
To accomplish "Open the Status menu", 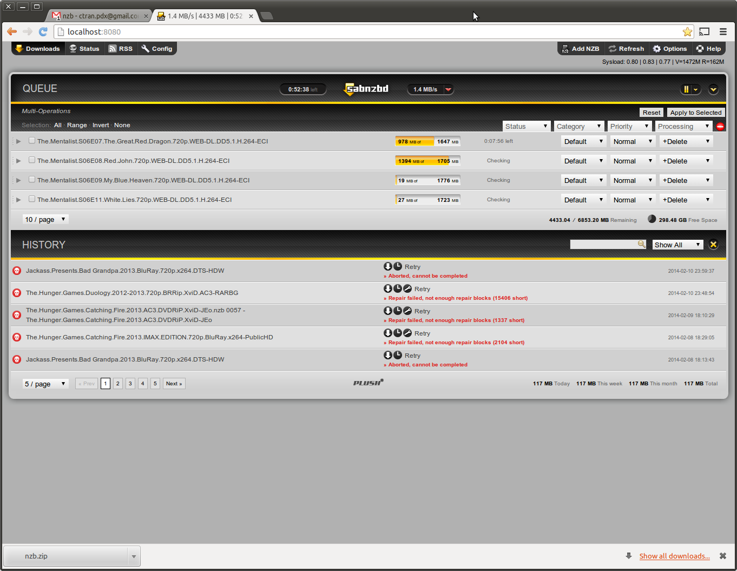I will [x=84, y=49].
